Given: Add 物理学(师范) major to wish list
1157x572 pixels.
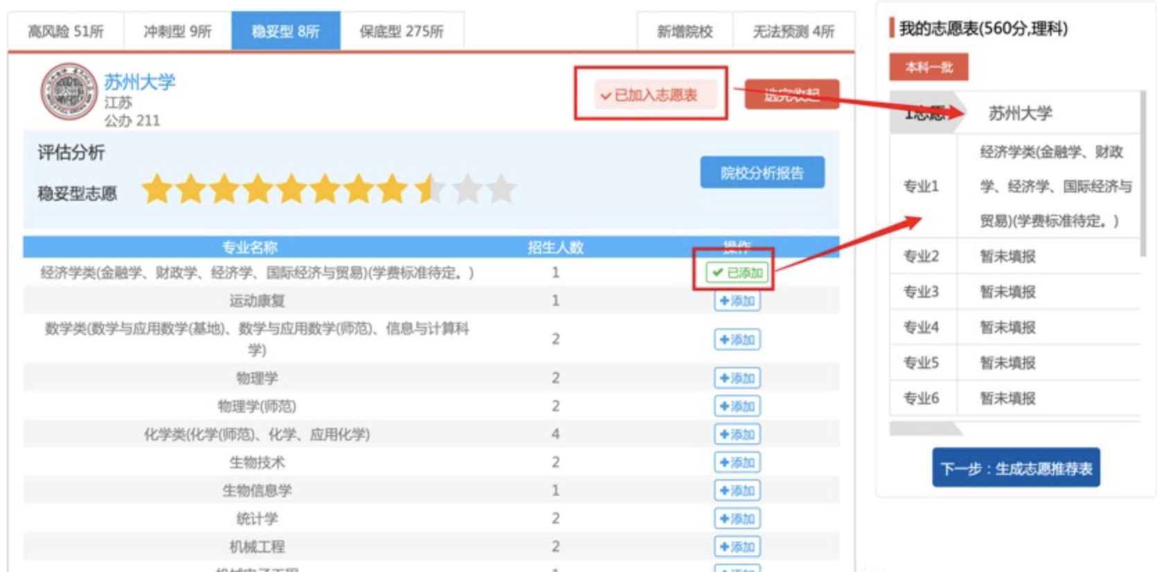Looking at the screenshot, I should 737,406.
